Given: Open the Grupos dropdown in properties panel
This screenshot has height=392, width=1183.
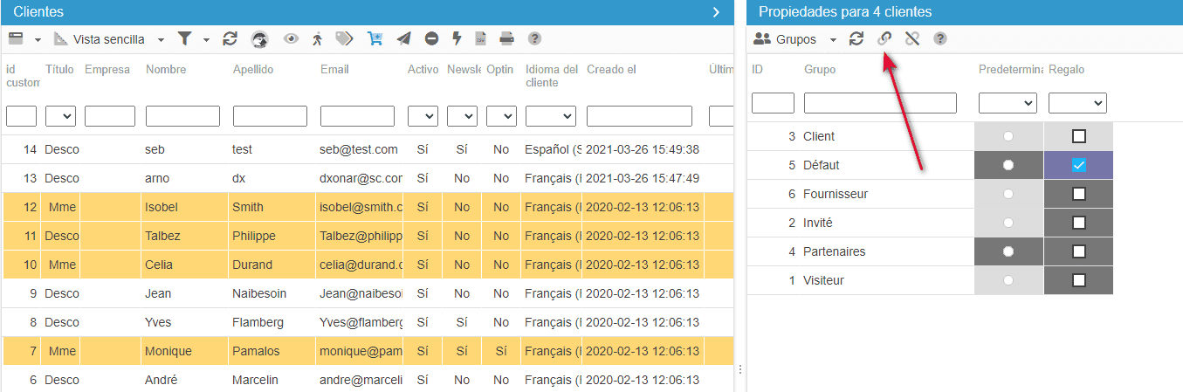Looking at the screenshot, I should point(795,39).
